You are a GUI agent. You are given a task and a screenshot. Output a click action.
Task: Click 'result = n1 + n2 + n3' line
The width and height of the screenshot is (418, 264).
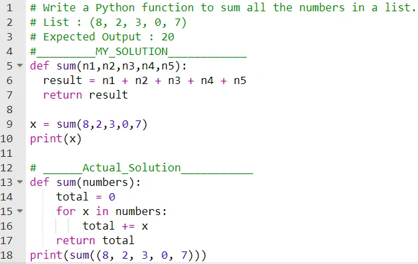coord(145,81)
